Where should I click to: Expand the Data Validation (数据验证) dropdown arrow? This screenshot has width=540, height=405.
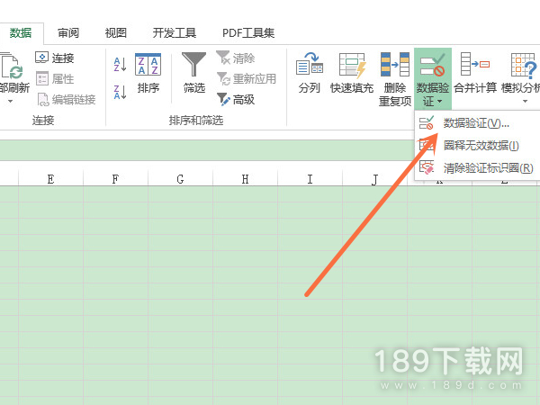click(433, 101)
